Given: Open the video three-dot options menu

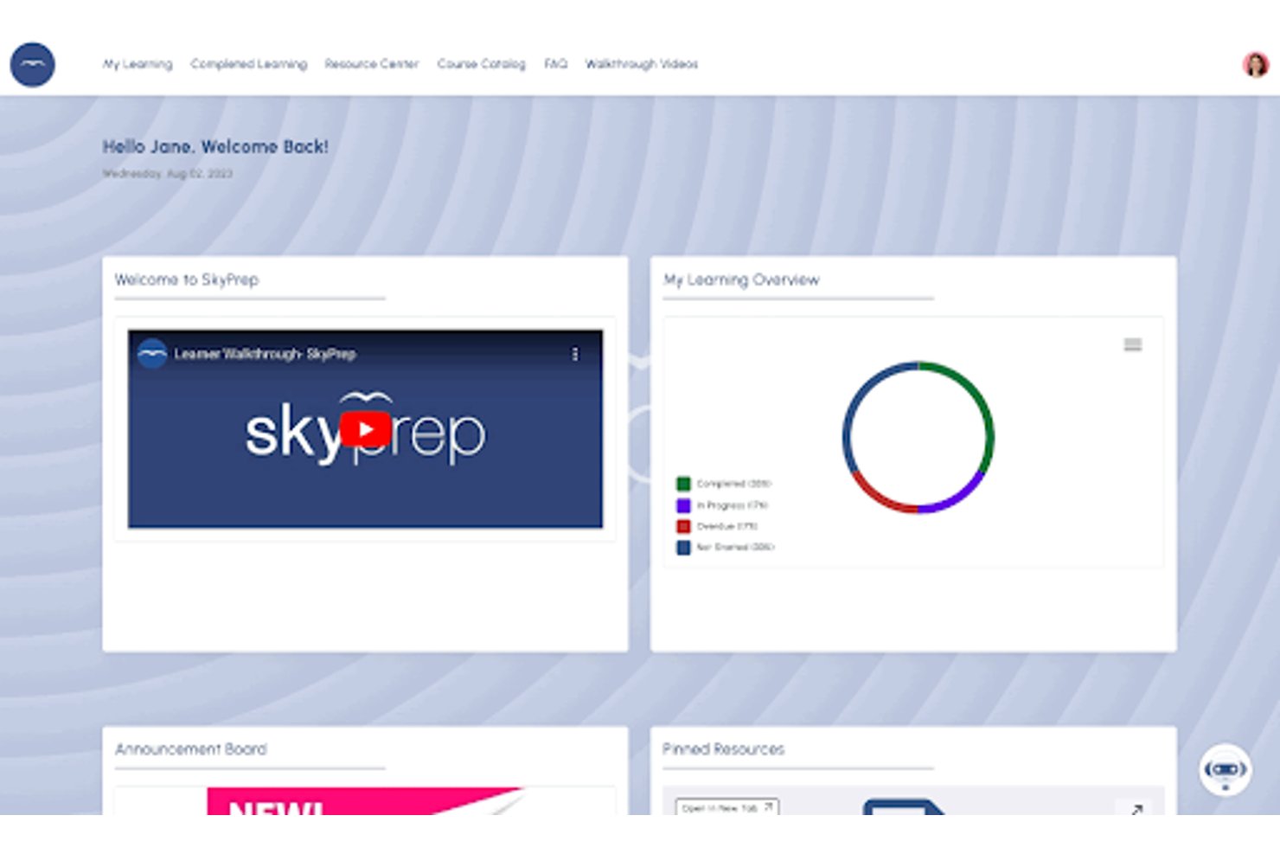Looking at the screenshot, I should (575, 354).
